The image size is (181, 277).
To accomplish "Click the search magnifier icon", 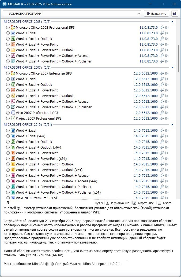I will click(8, 203).
